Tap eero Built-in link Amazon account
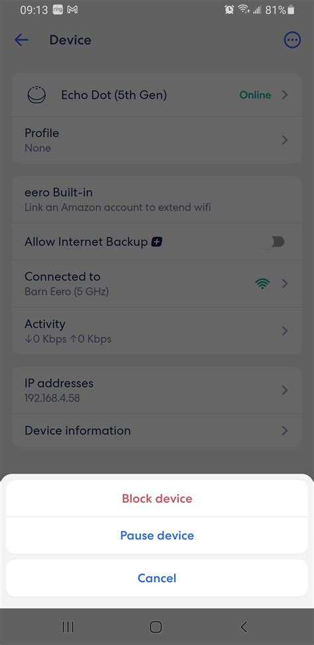The height and width of the screenshot is (645, 314). 157,199
